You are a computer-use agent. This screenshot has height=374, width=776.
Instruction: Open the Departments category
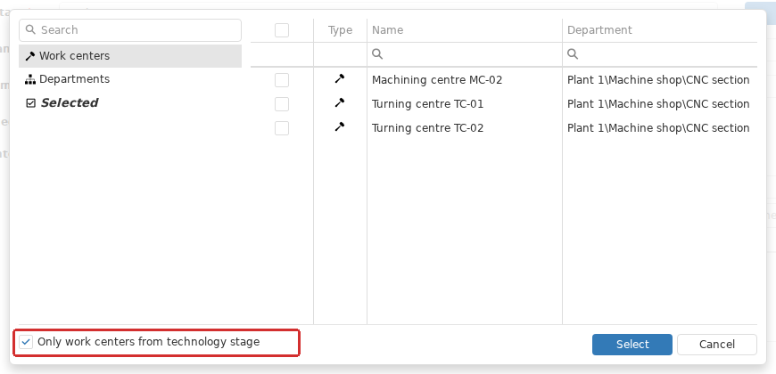[130, 79]
